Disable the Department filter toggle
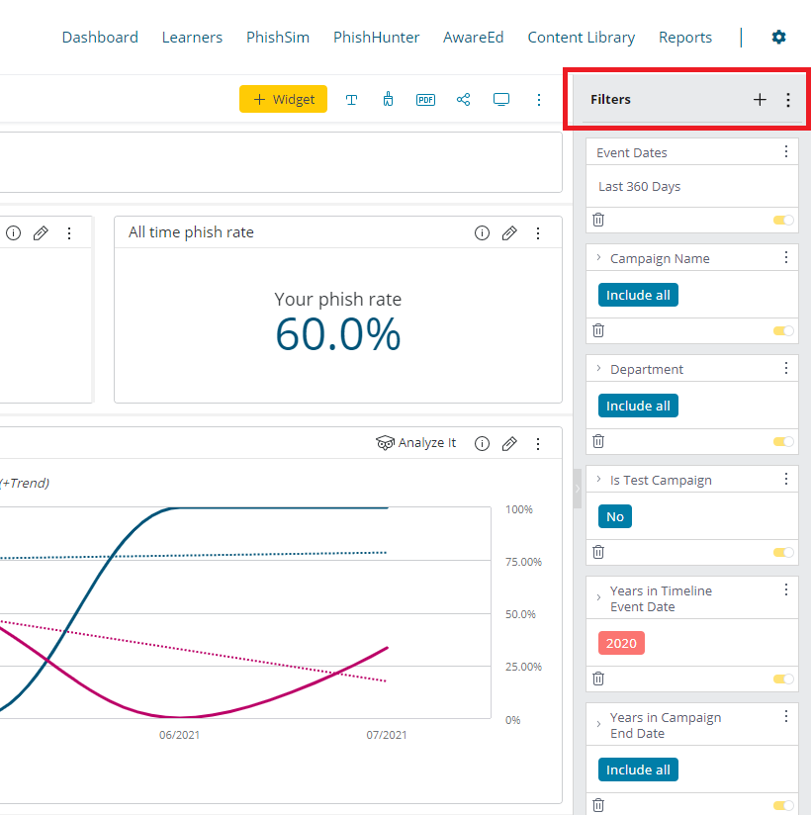Screen dimensions: 811x815 click(782, 441)
